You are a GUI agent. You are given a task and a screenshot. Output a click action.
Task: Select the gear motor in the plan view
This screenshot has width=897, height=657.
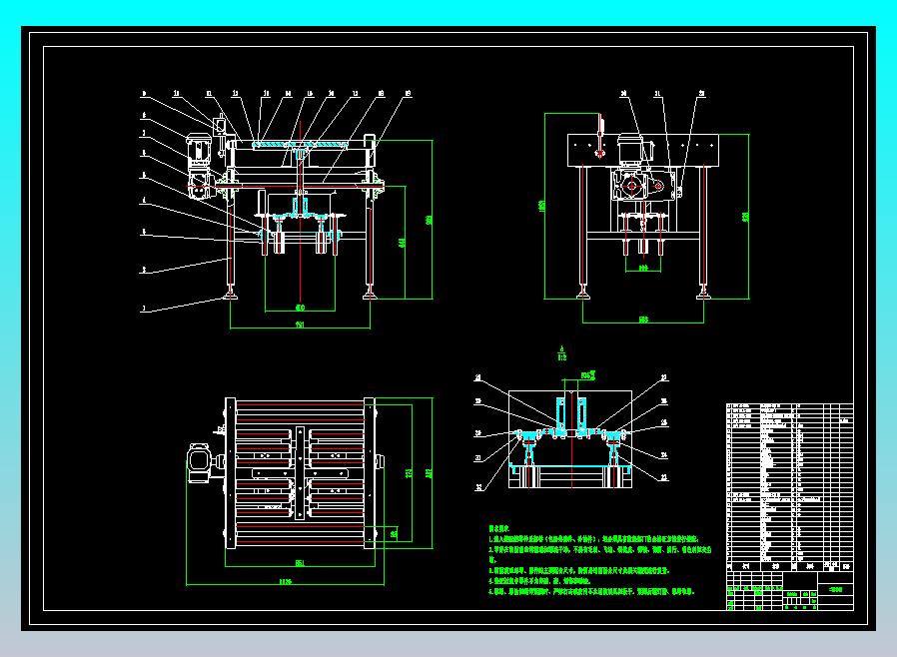pos(201,463)
